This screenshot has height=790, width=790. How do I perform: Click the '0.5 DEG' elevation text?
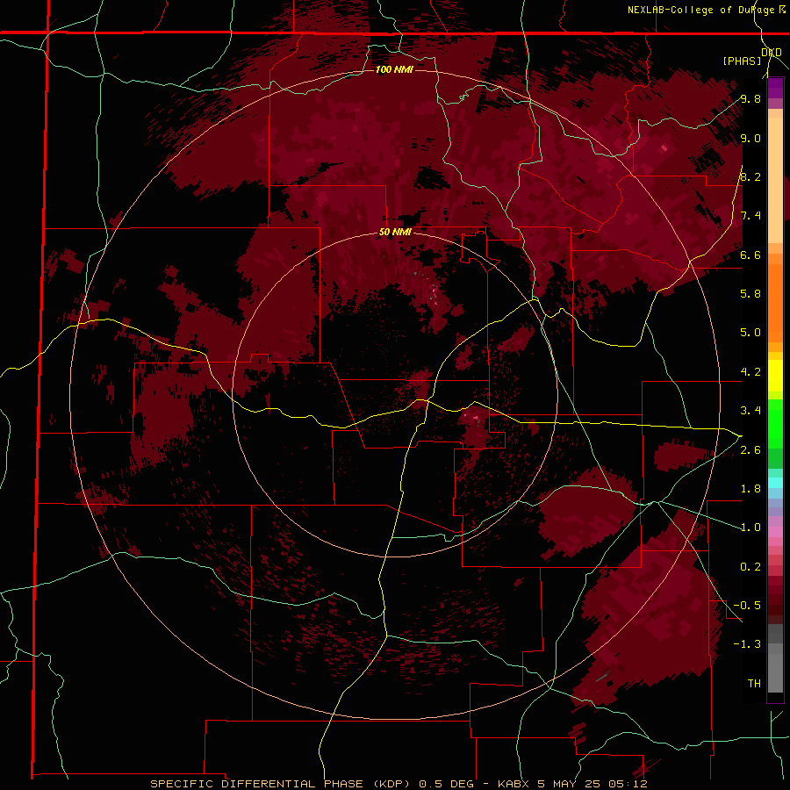click(x=447, y=784)
